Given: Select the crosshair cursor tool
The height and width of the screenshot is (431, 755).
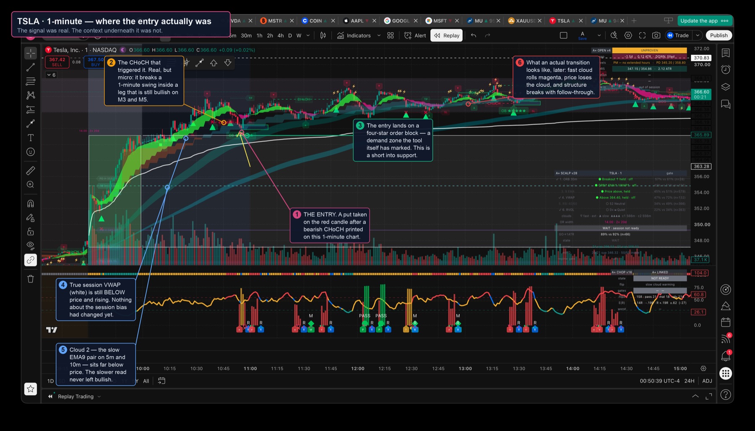Looking at the screenshot, I should [x=31, y=53].
